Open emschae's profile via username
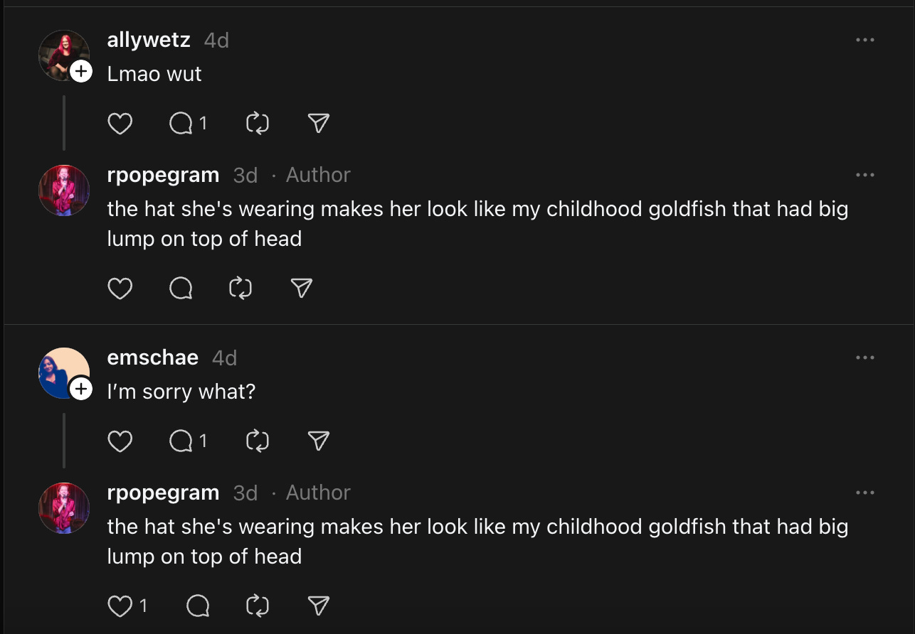 pyautogui.click(x=152, y=358)
